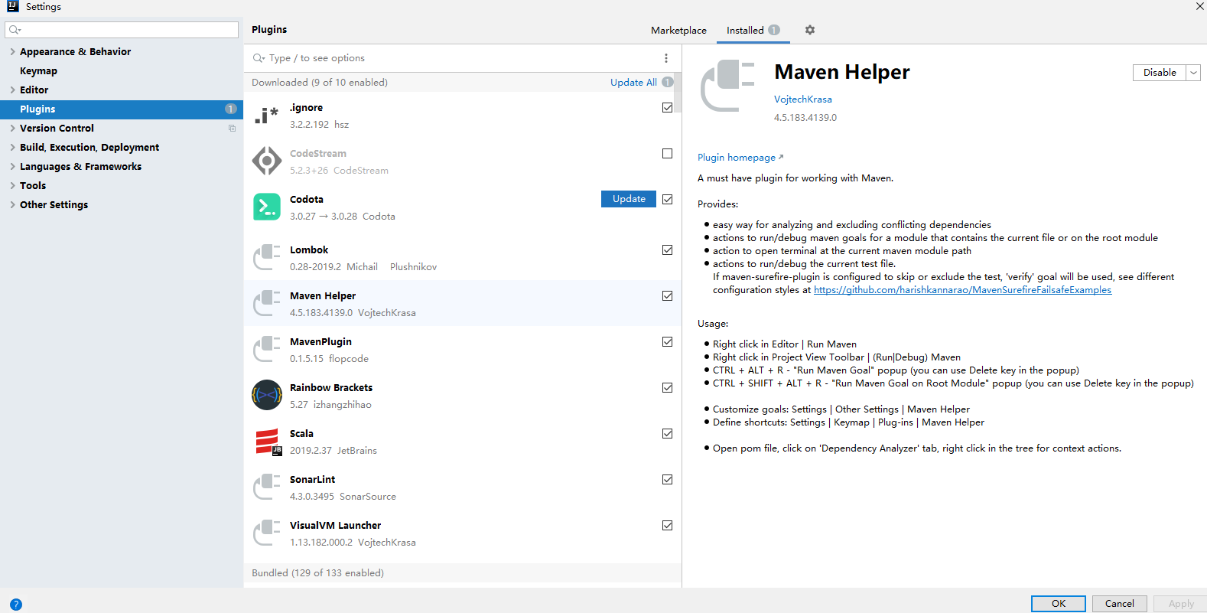Expand Appearance & Behavior settings
This screenshot has width=1207, height=613.
click(12, 52)
